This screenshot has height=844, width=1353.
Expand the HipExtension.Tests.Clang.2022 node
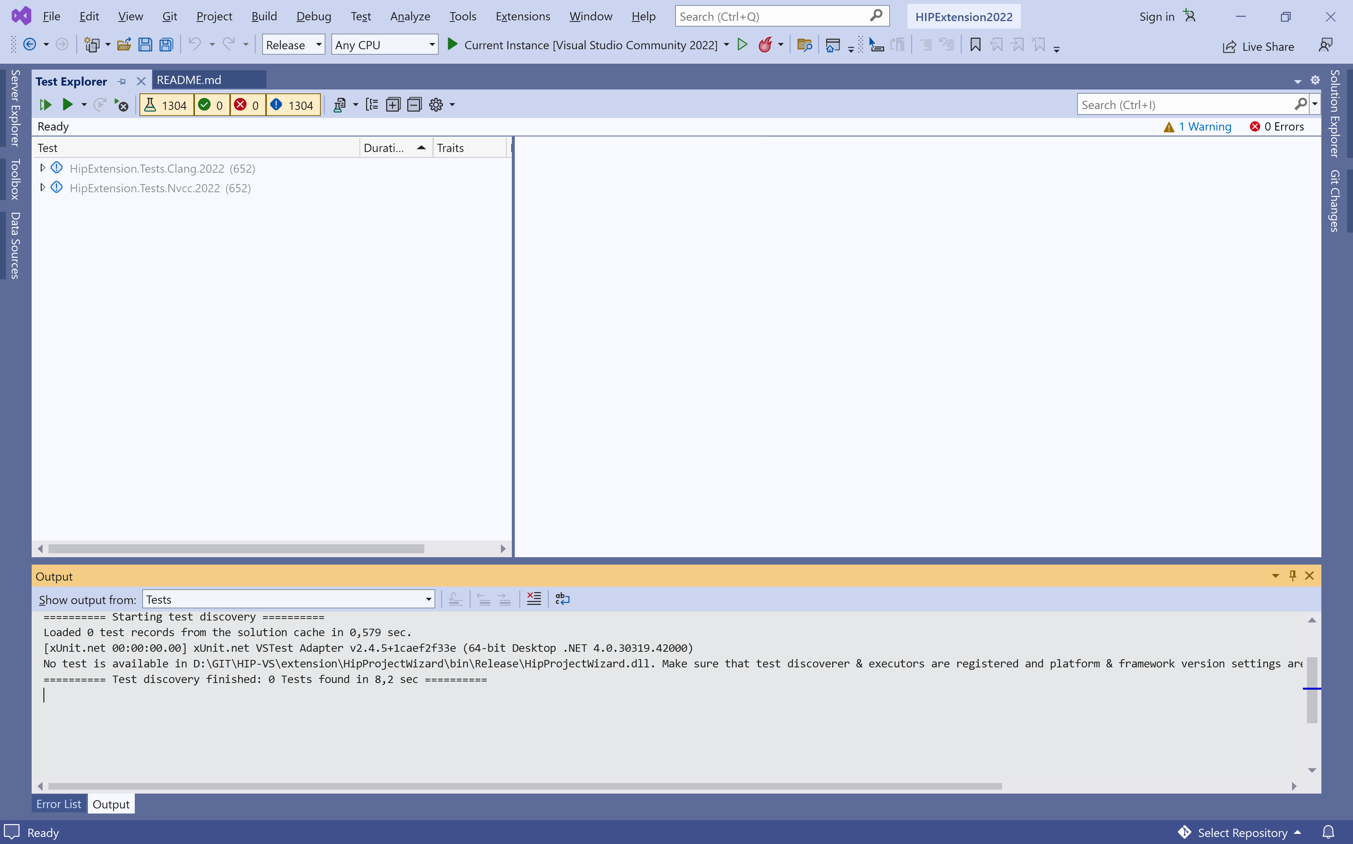(43, 168)
